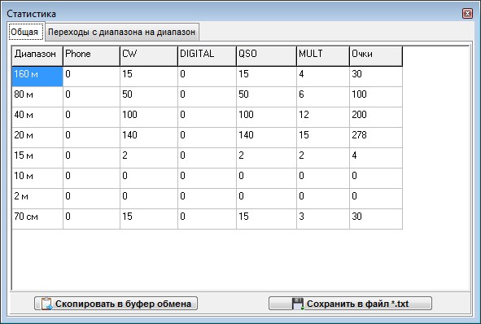Viewport: 481px width, 324px height.
Task: Select the 2 м band cell
Action: [37, 199]
